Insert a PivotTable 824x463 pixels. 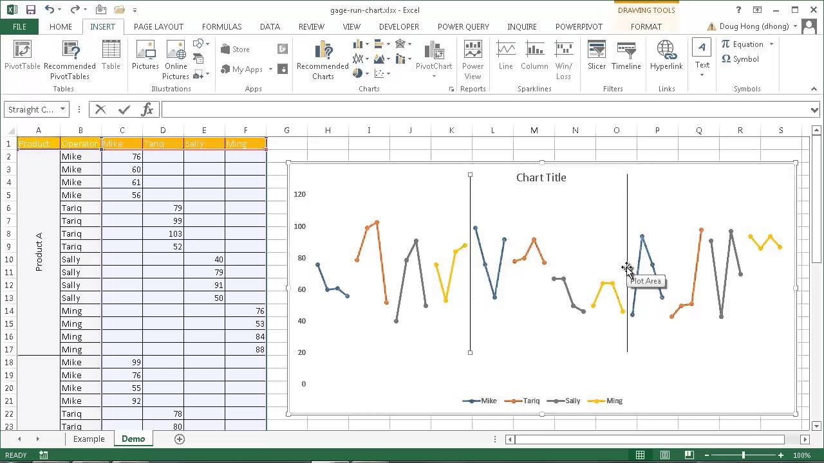[23, 55]
